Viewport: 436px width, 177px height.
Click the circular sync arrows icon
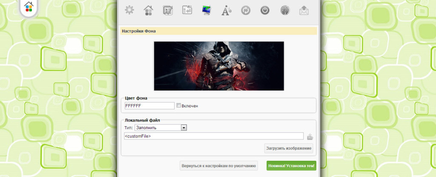coord(246,10)
